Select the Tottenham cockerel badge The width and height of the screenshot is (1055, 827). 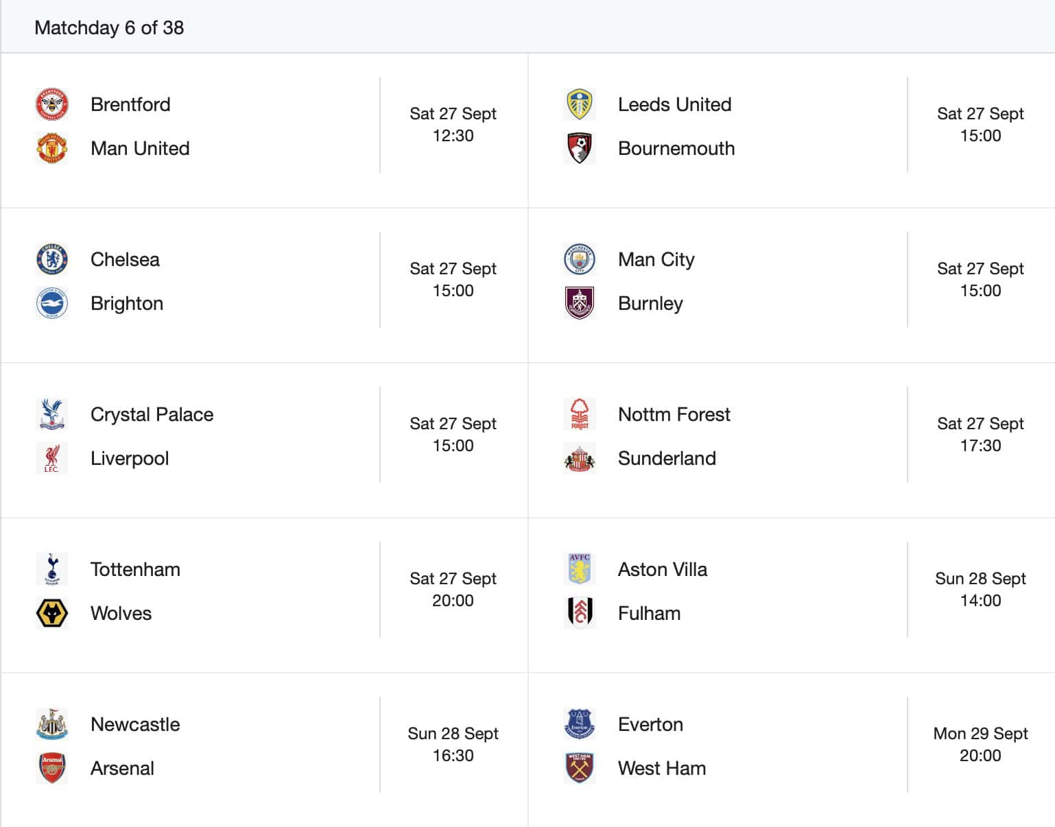(x=52, y=569)
